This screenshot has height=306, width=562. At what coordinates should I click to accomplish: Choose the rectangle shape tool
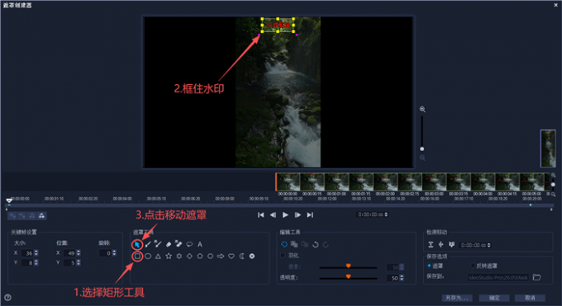pyautogui.click(x=137, y=257)
